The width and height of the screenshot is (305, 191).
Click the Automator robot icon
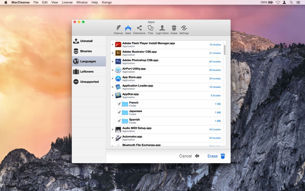click(118, 138)
